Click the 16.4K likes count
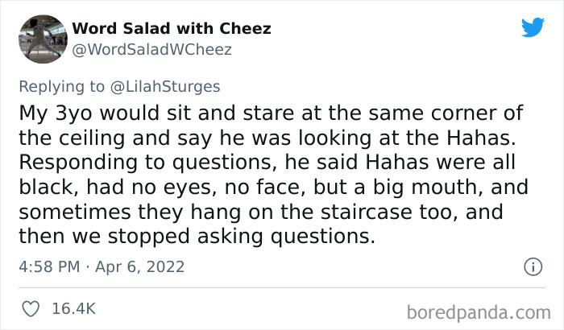This screenshot has height=330, width=564. [x=74, y=308]
